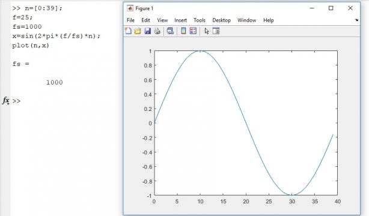Select the Edit Plot arrow tool
369x216 pixels.
click(207, 31)
